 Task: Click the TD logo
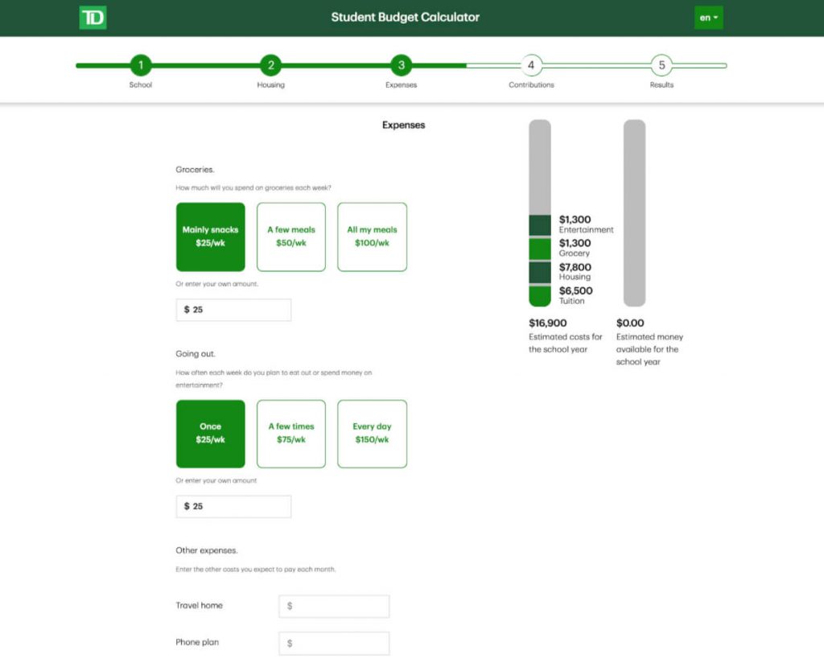92,17
